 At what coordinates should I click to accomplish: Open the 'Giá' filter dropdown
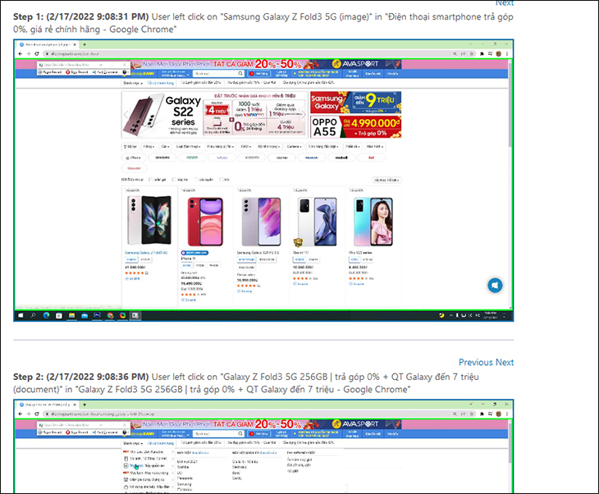(x=165, y=146)
